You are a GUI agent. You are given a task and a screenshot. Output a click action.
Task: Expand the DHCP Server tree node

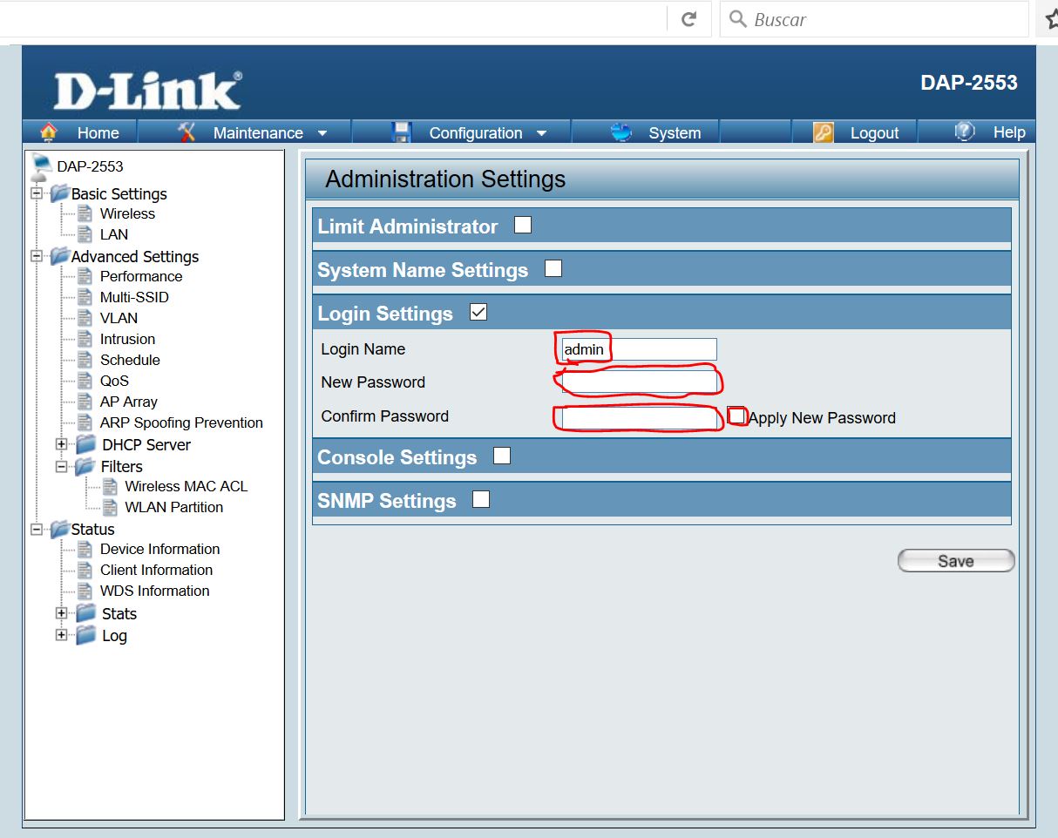click(62, 444)
